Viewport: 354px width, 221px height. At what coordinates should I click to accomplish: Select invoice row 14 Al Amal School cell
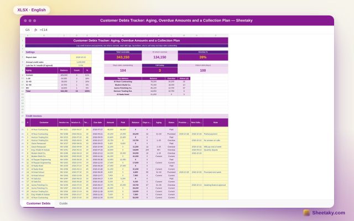point(44,172)
